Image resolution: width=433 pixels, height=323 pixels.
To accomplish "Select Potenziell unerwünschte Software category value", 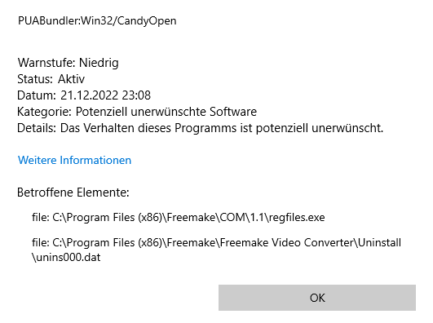I will 166,112.
